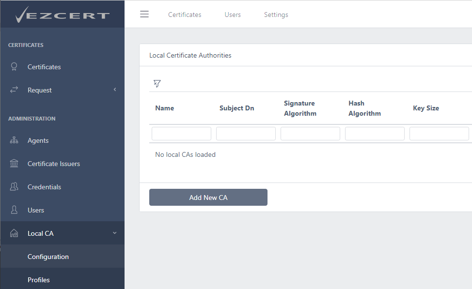Open the Settings top navigation tab
Screen dimensions: 472x289
tap(276, 15)
